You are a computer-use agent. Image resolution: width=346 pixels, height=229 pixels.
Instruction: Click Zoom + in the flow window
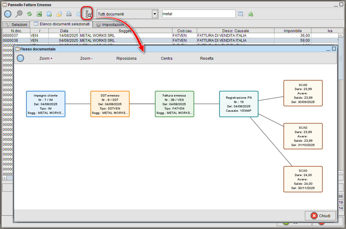point(46,58)
